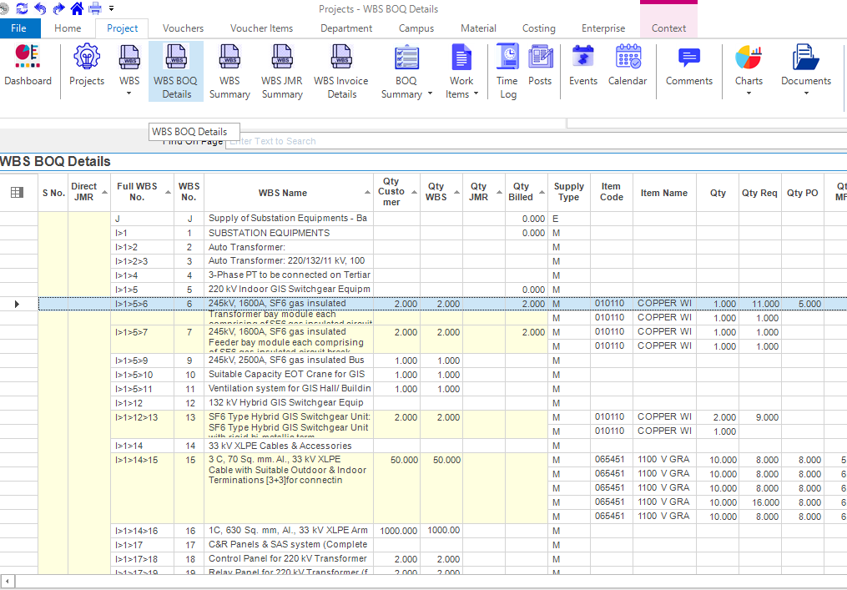Open the Events ribbon button
This screenshot has height=590, width=847.
coord(582,65)
